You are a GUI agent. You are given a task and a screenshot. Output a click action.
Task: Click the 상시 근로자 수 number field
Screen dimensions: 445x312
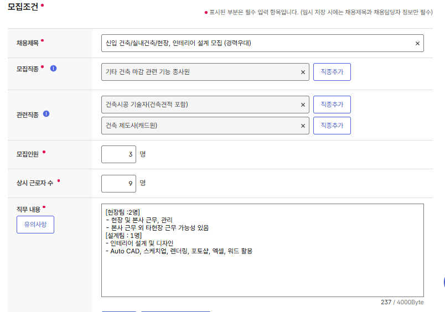tap(118, 183)
